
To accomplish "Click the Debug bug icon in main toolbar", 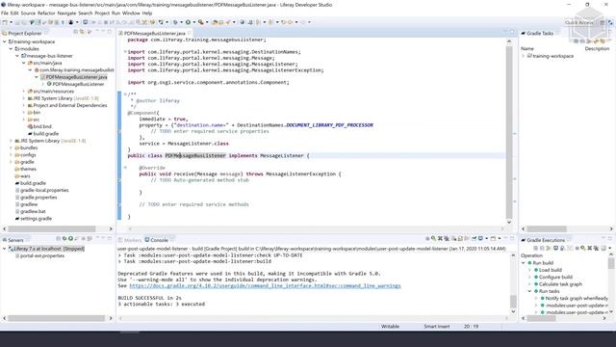I will point(175,22).
